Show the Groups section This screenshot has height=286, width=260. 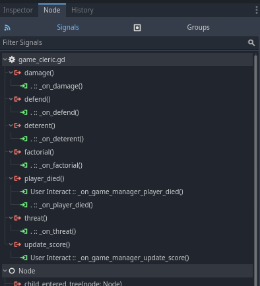(198, 27)
